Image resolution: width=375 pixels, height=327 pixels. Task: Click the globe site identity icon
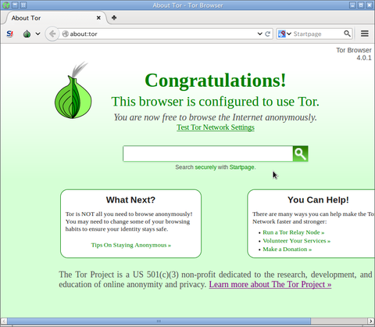point(66,34)
